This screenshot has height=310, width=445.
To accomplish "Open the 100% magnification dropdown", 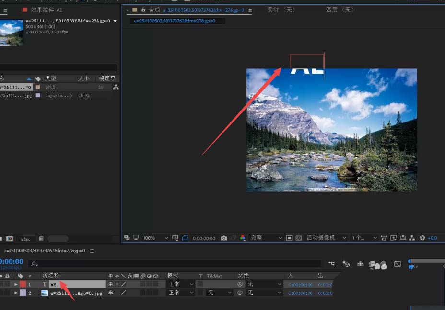I will [155, 238].
